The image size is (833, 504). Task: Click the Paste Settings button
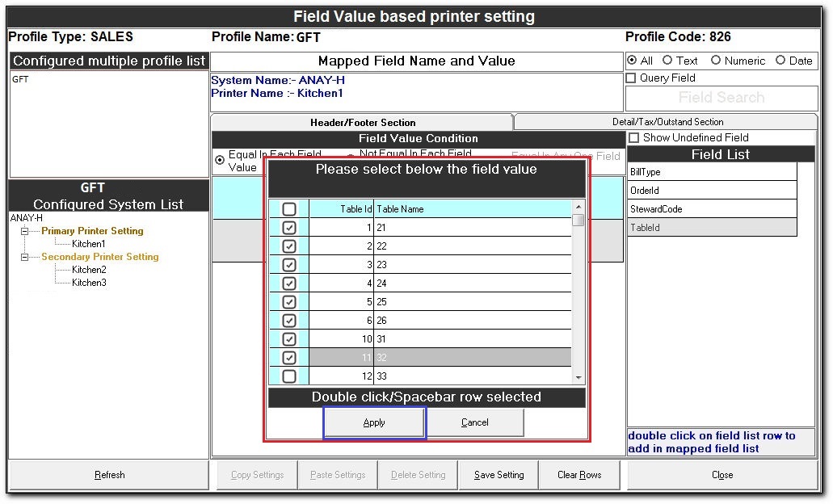338,475
